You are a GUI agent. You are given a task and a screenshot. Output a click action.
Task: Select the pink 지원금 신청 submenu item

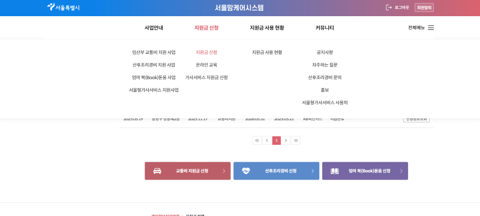tap(206, 53)
